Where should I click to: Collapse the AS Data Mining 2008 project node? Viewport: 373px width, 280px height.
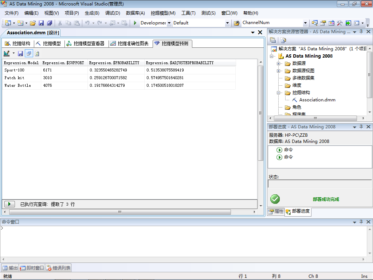271,56
